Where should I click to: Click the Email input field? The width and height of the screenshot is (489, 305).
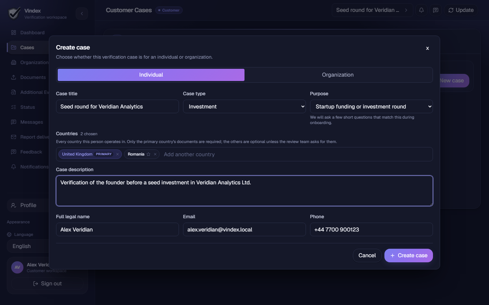(x=244, y=229)
